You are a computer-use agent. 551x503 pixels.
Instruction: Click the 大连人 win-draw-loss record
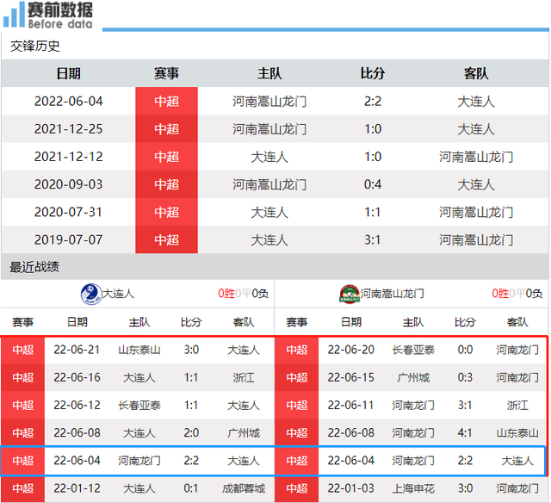point(243,294)
